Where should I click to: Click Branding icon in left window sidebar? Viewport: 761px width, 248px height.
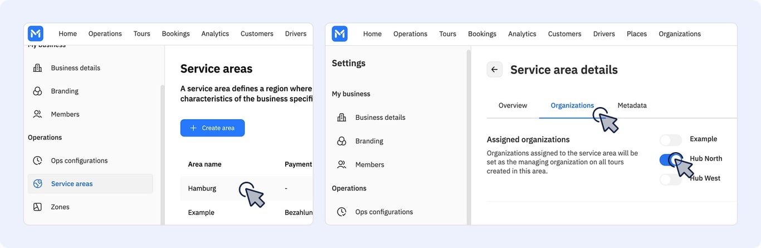[x=37, y=91]
